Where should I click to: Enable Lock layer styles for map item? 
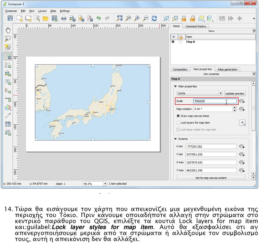(178, 130)
